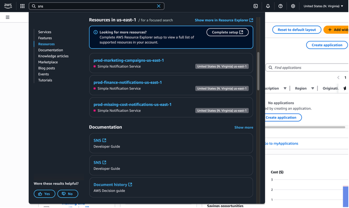The height and width of the screenshot is (208, 349).
Task: Clear the sns search with the X icon
Action: tap(159, 6)
